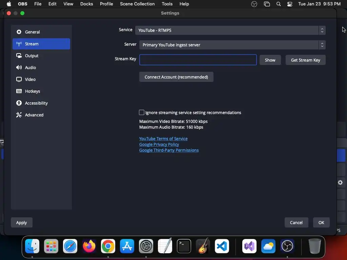The image size is (347, 260).
Task: Launch GarageBand from the Dock
Action: [203, 246]
